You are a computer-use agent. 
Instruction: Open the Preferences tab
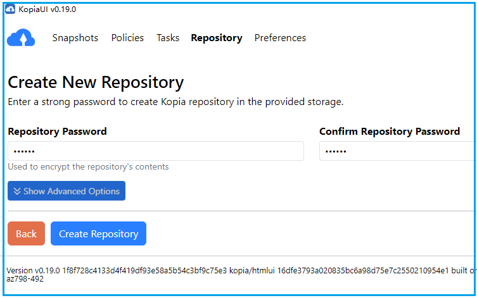point(280,38)
